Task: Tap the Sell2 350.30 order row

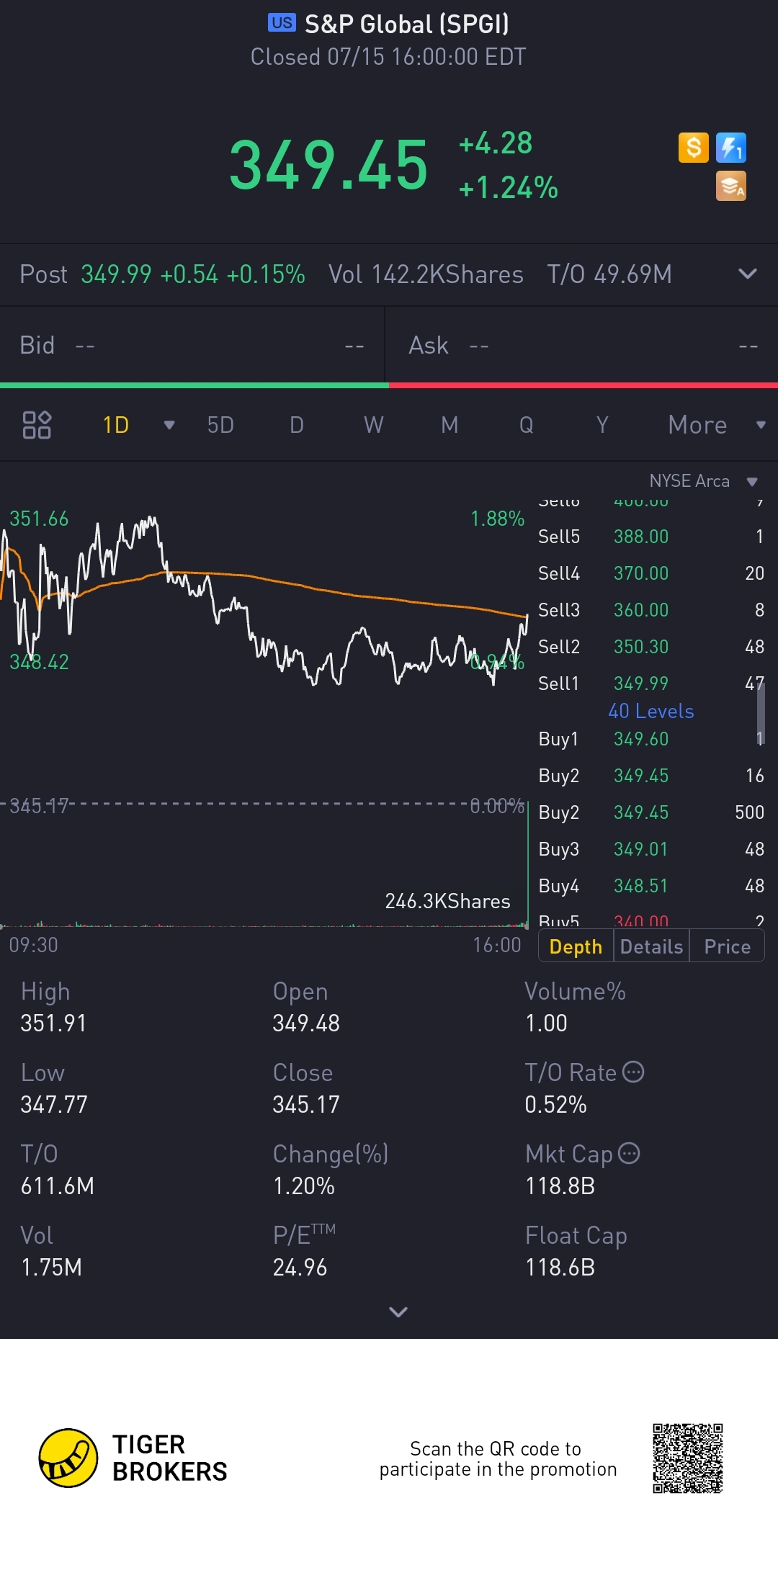Action: 651,647
